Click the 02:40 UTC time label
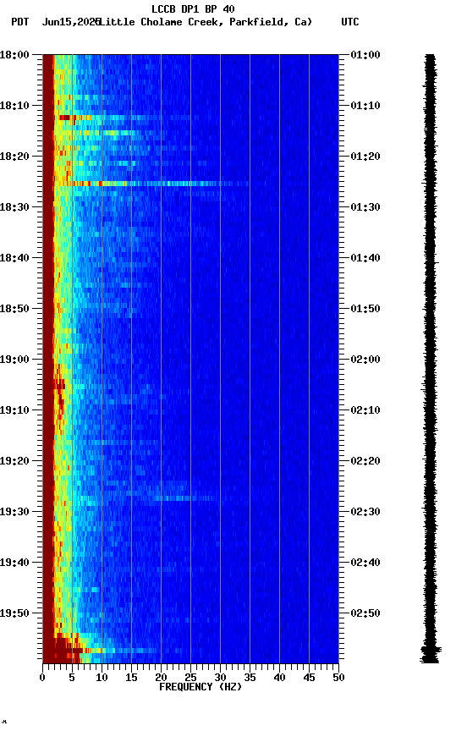The height and width of the screenshot is (731, 467). click(x=365, y=563)
